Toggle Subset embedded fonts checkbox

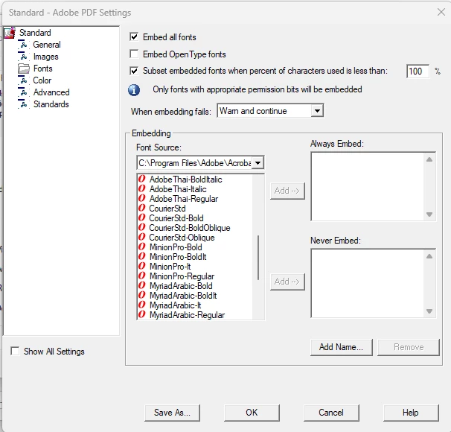click(x=134, y=71)
